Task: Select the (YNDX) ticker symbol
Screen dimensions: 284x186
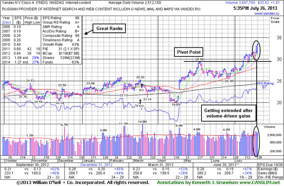Action: [x=42, y=3]
